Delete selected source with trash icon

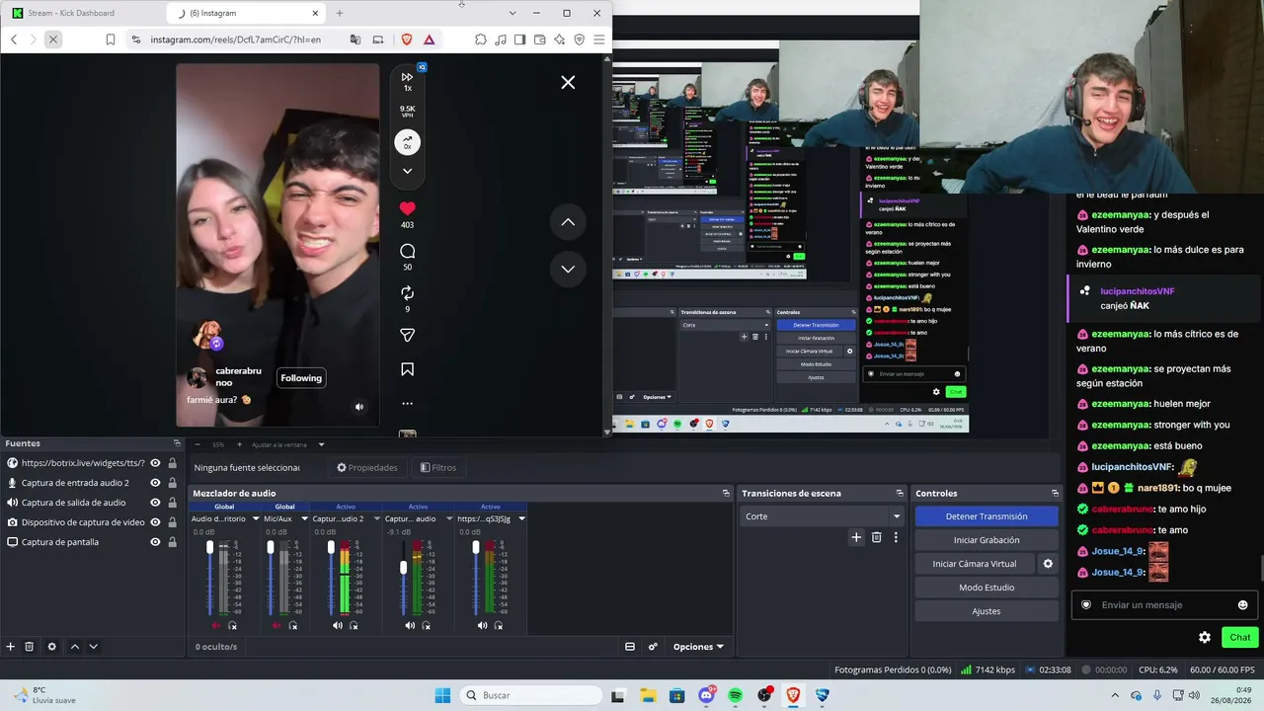pos(30,647)
